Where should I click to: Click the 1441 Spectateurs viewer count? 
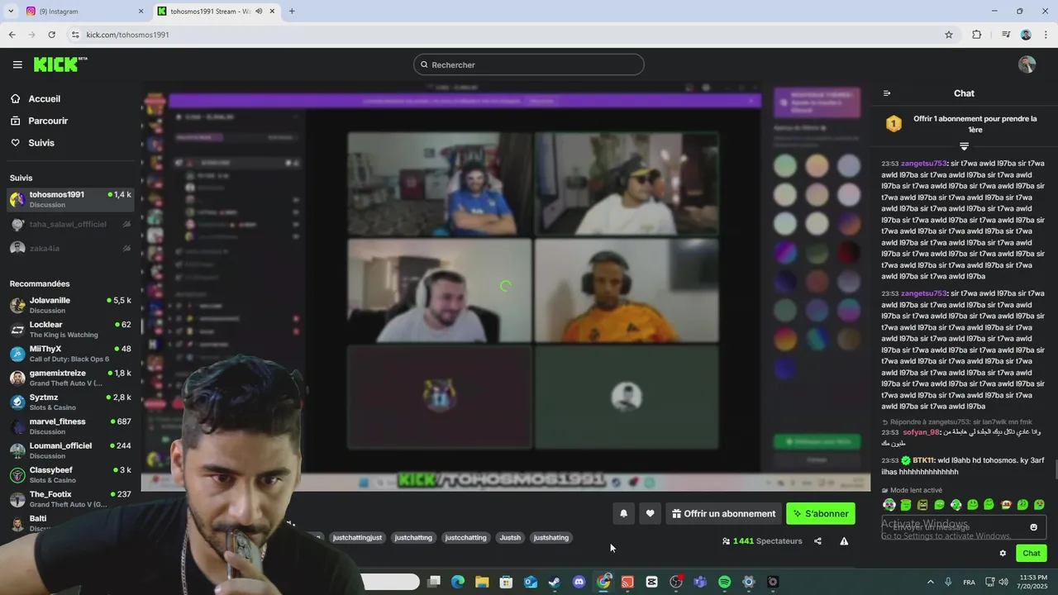[762, 541]
